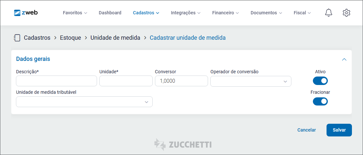The width and height of the screenshot is (363, 155).
Task: Open the Dashboard page
Action: [110, 13]
